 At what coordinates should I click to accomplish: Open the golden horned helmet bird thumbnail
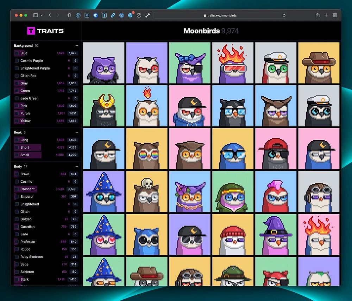[104, 106]
